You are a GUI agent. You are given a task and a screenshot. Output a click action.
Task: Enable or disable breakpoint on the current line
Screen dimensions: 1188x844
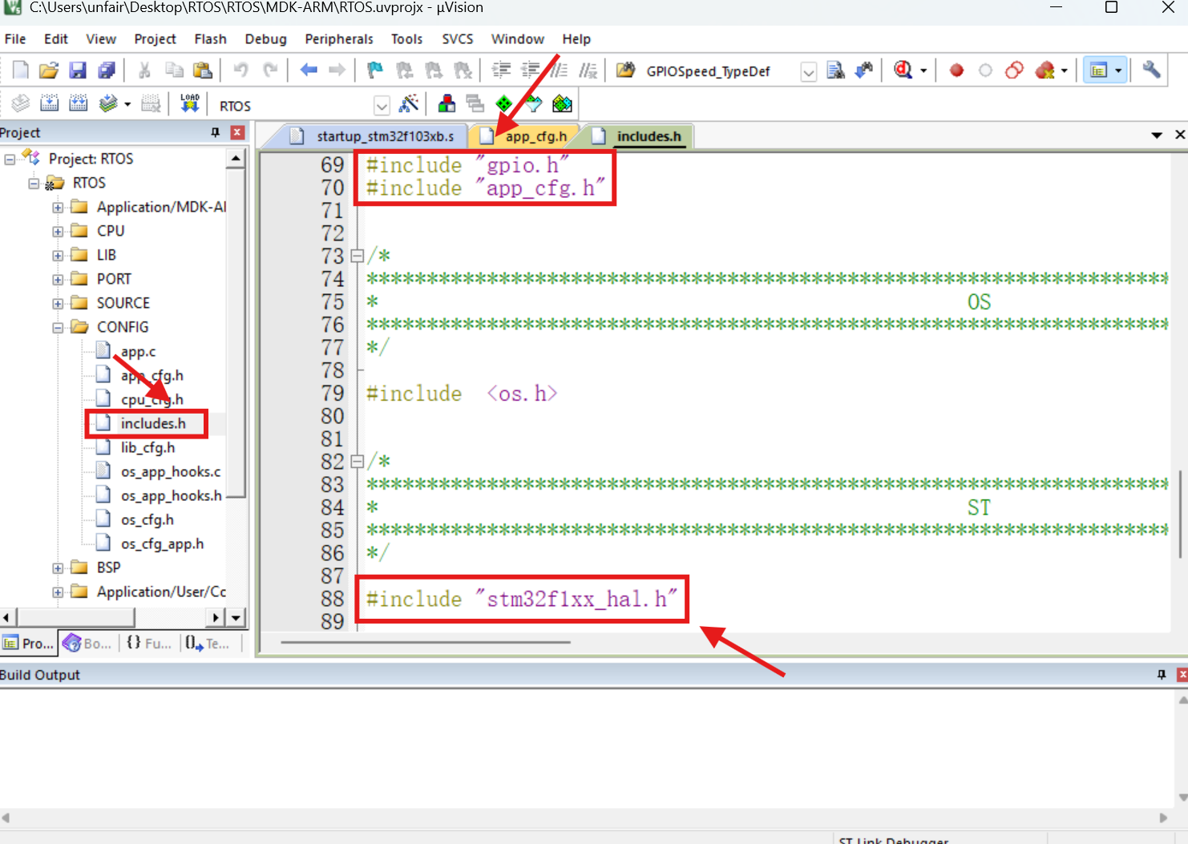pos(985,71)
